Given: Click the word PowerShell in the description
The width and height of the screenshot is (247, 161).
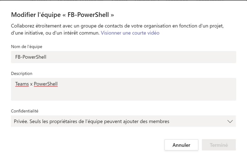Looking at the screenshot, I should (46, 84).
